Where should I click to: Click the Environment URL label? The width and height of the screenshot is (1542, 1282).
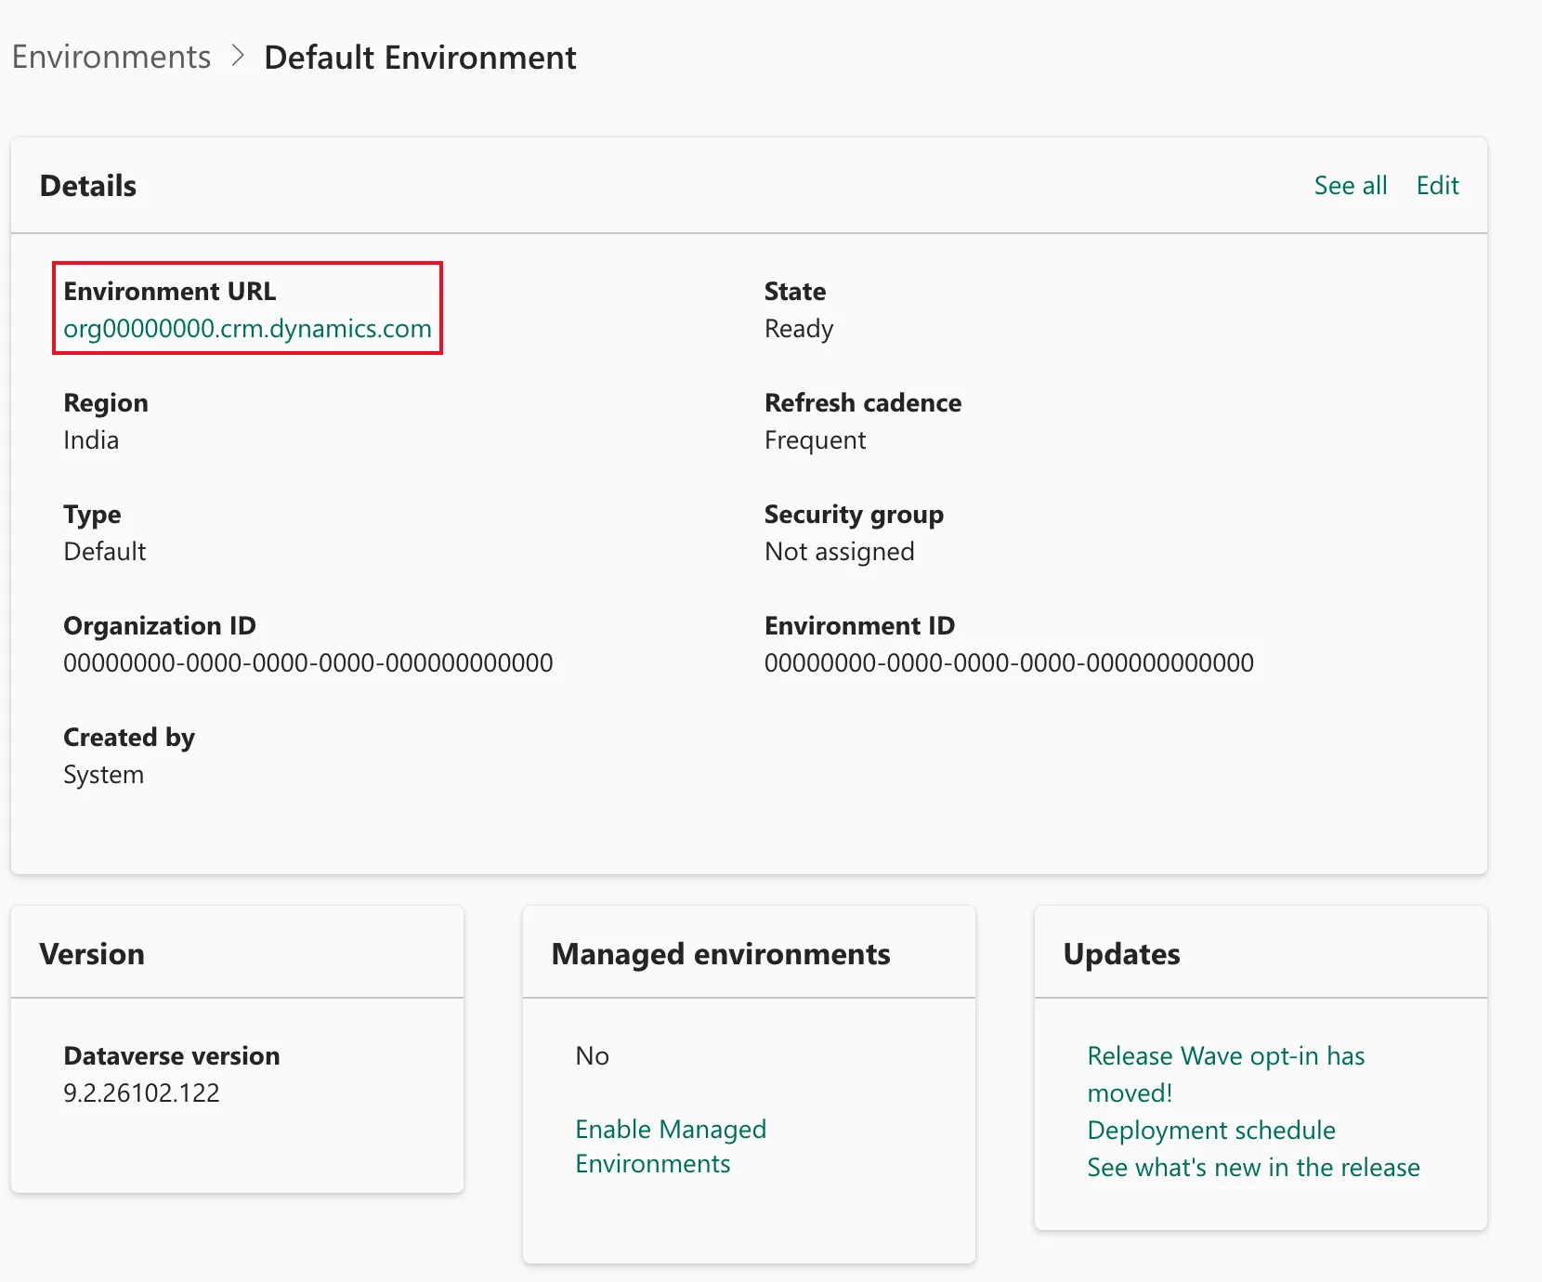pos(170,292)
